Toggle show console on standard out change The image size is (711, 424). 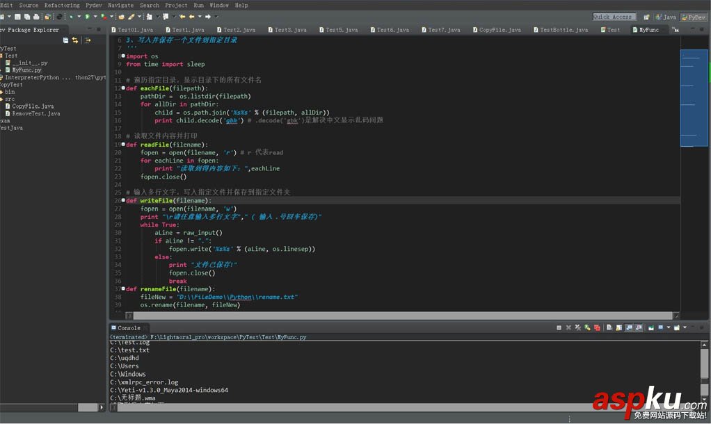tap(629, 327)
